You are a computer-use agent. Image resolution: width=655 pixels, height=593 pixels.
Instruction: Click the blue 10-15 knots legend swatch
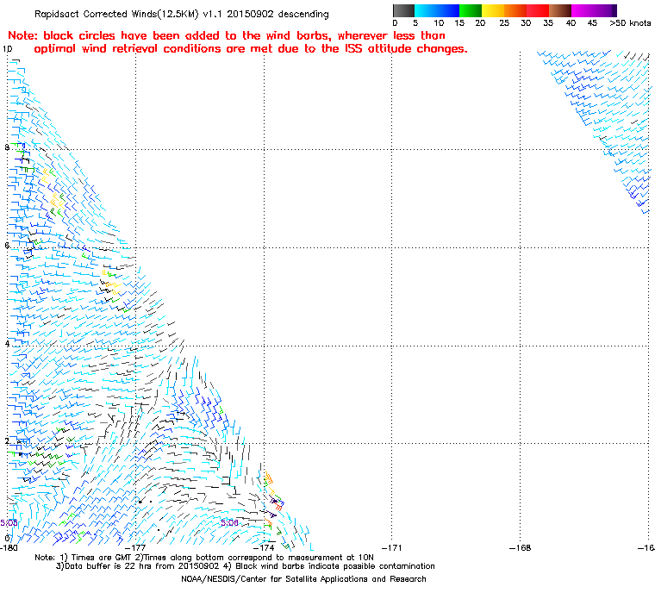pos(448,10)
